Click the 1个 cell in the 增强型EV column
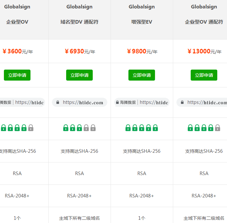The width and height of the screenshot is (227, 223). coord(142,218)
